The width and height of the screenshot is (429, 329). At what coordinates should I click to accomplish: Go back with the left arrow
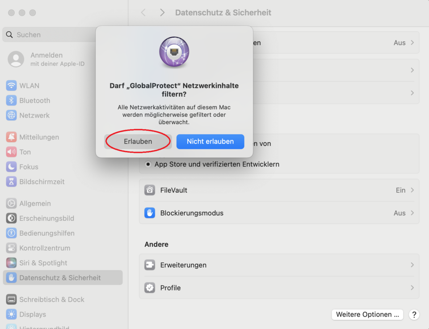(x=143, y=13)
